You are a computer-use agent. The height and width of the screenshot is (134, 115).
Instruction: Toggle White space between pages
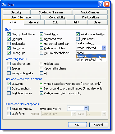[41, 84]
